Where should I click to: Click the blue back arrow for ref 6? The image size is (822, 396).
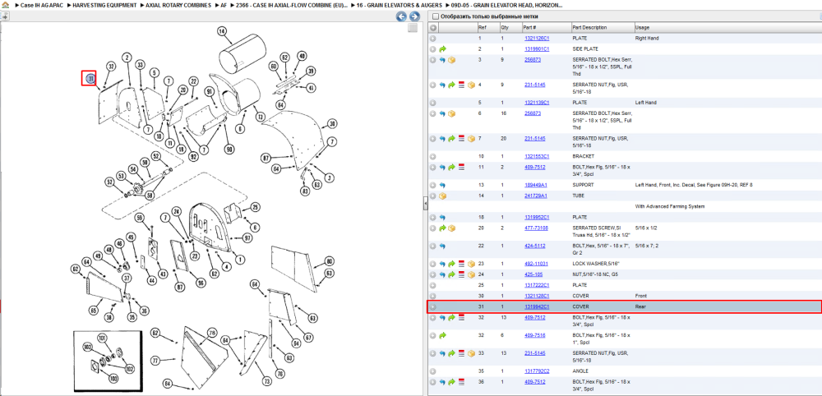point(442,113)
